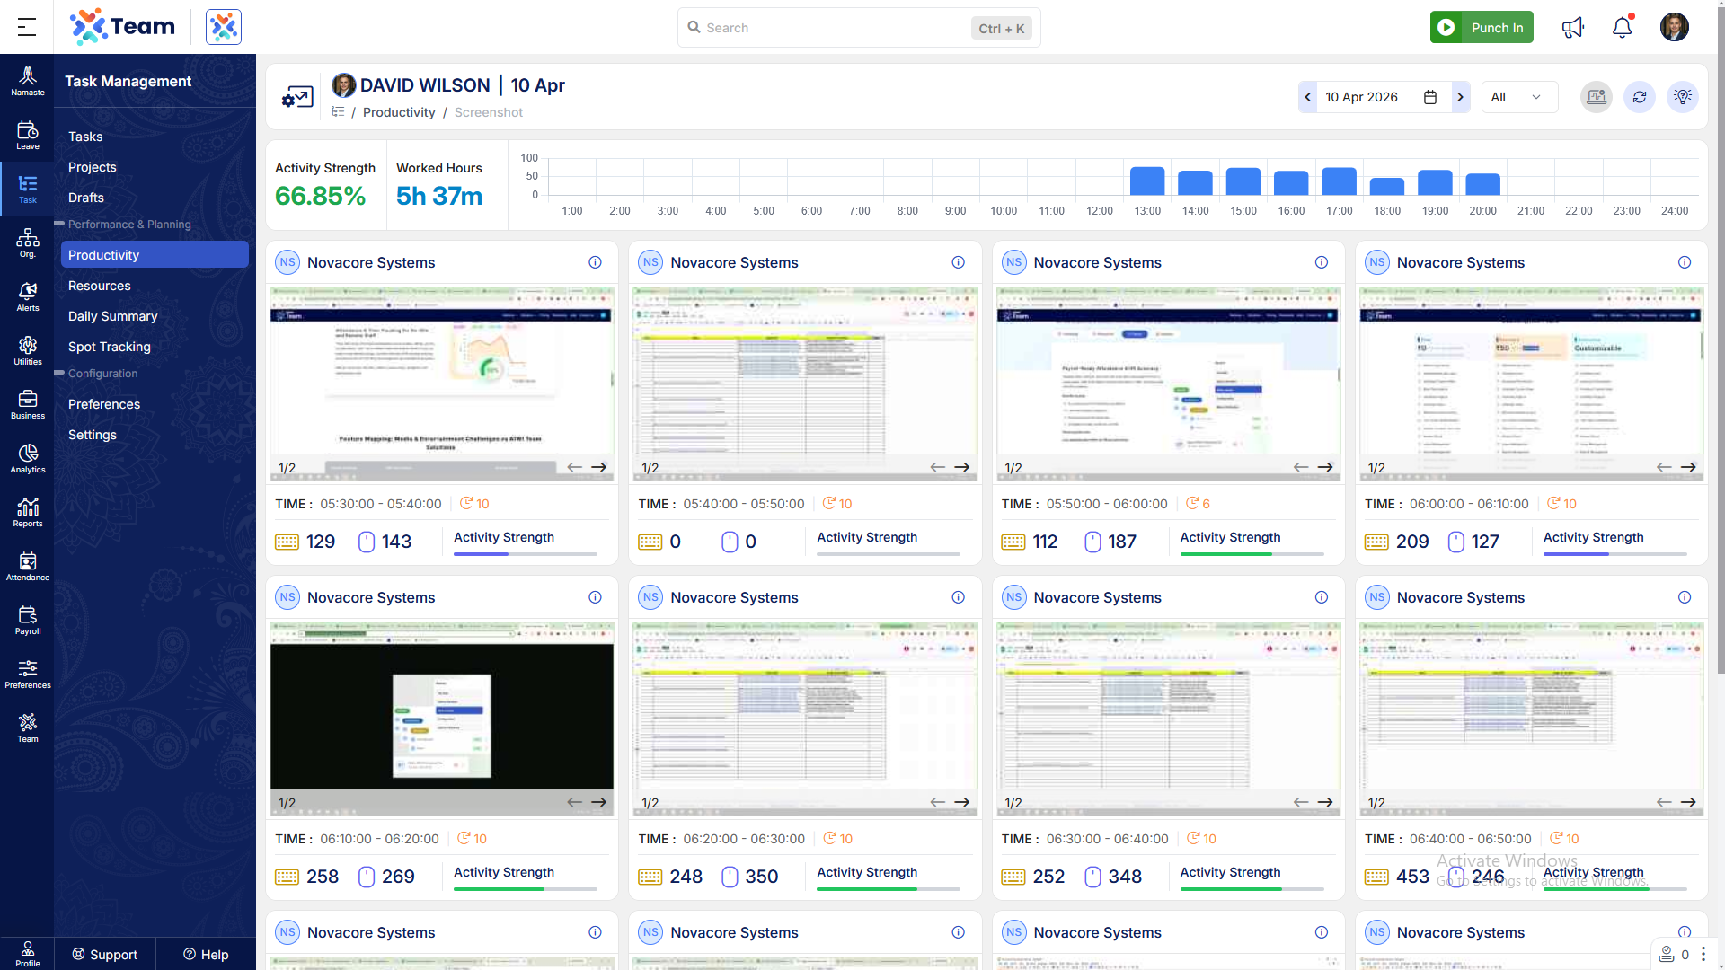Show next image on 05:30:00 card
This screenshot has width=1725, height=970.
click(x=598, y=467)
